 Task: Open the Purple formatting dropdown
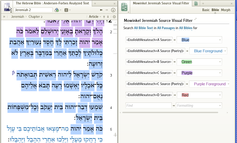[x=199, y=73]
